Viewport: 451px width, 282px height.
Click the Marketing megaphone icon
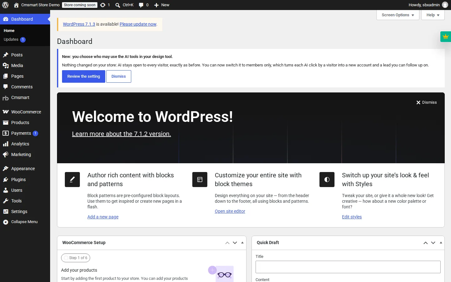[6, 154]
